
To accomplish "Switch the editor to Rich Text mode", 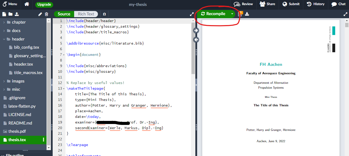I will tap(86, 14).
